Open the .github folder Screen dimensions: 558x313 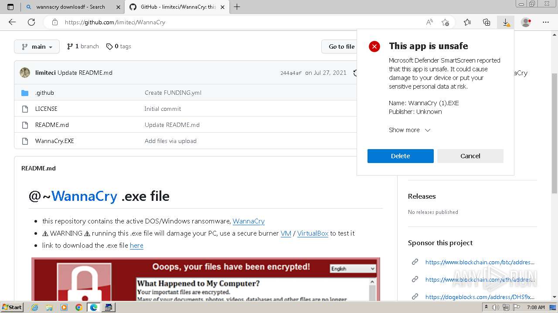(x=44, y=93)
